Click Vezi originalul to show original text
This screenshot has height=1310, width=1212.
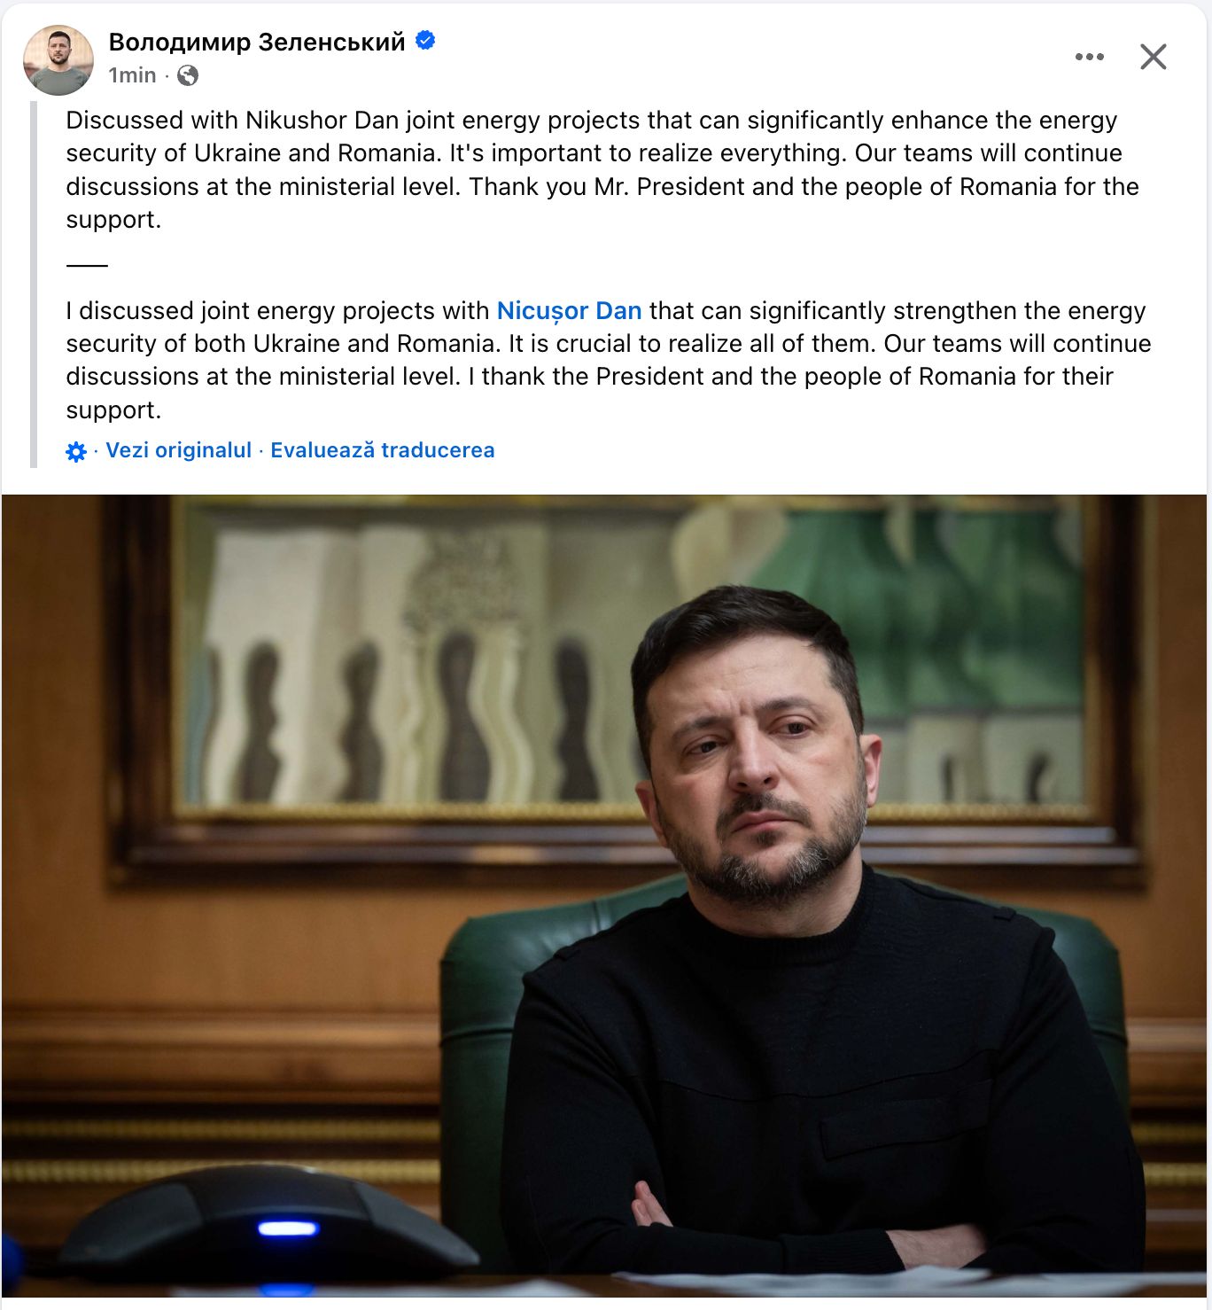[x=179, y=450]
